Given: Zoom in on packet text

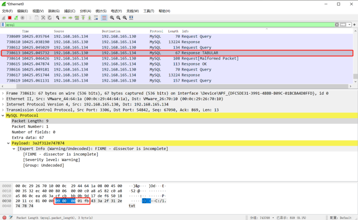Looking at the screenshot, I should click(x=112, y=18).
